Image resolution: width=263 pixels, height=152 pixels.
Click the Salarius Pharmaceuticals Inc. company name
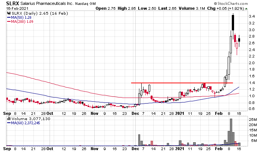click(x=47, y=3)
